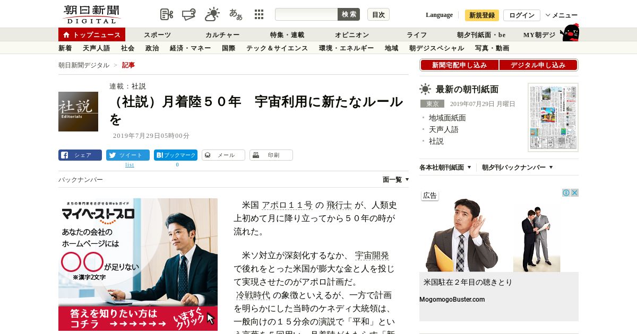
Task: Click the 飛行士 keyword link
Action: point(339,205)
